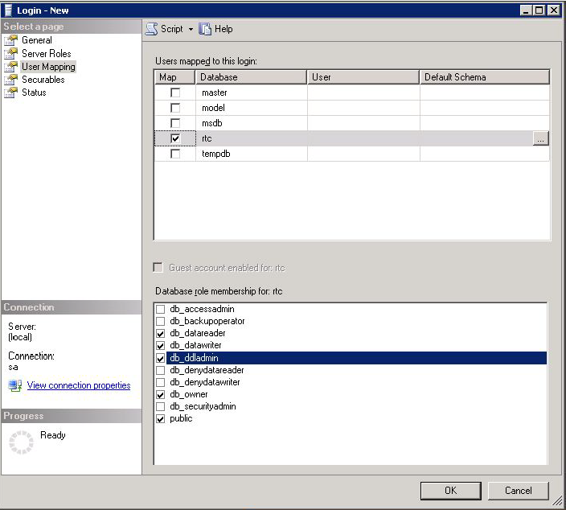Viewport: 566px width, 510px height.
Task: Click the Help icon in toolbar
Action: [x=205, y=29]
